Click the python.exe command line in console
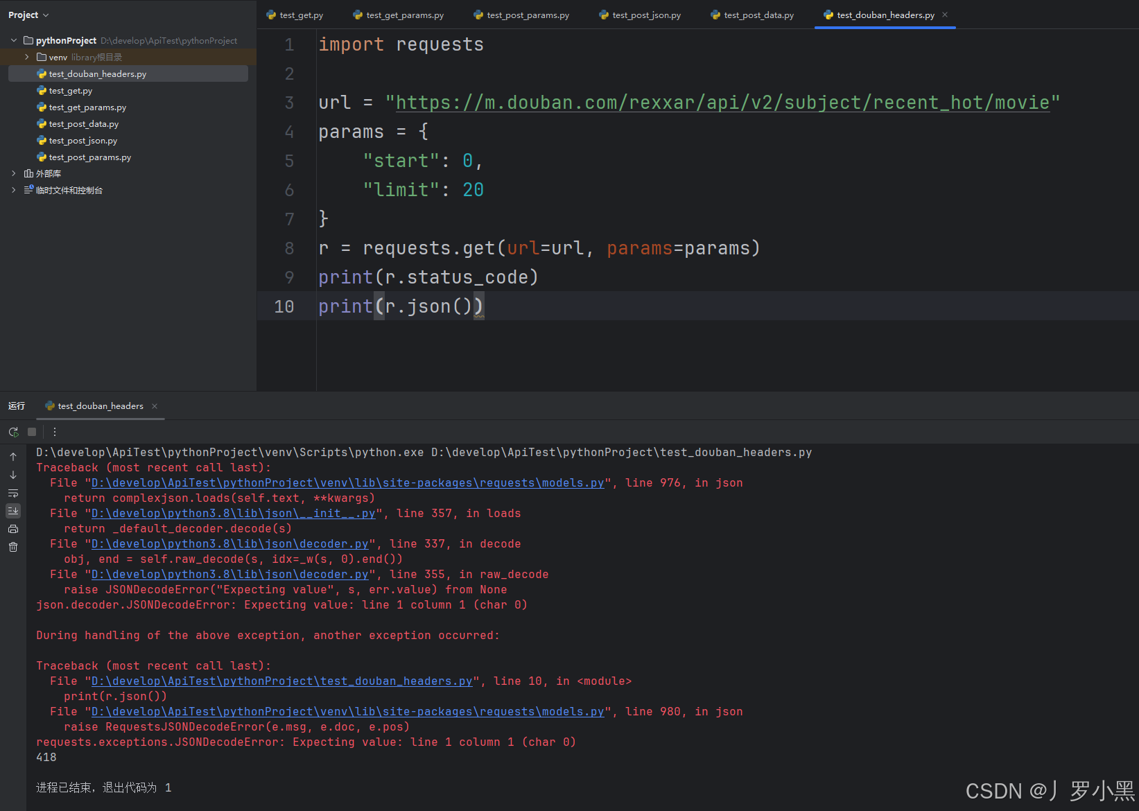1139x811 pixels. tap(424, 453)
